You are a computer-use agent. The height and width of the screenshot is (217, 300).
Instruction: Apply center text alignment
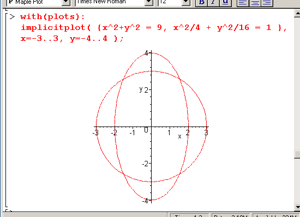pos(255,3)
